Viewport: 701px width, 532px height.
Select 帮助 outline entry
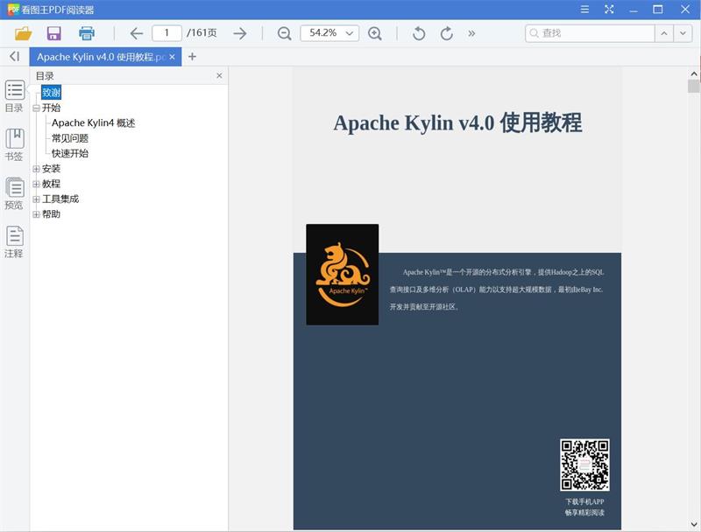pos(51,214)
